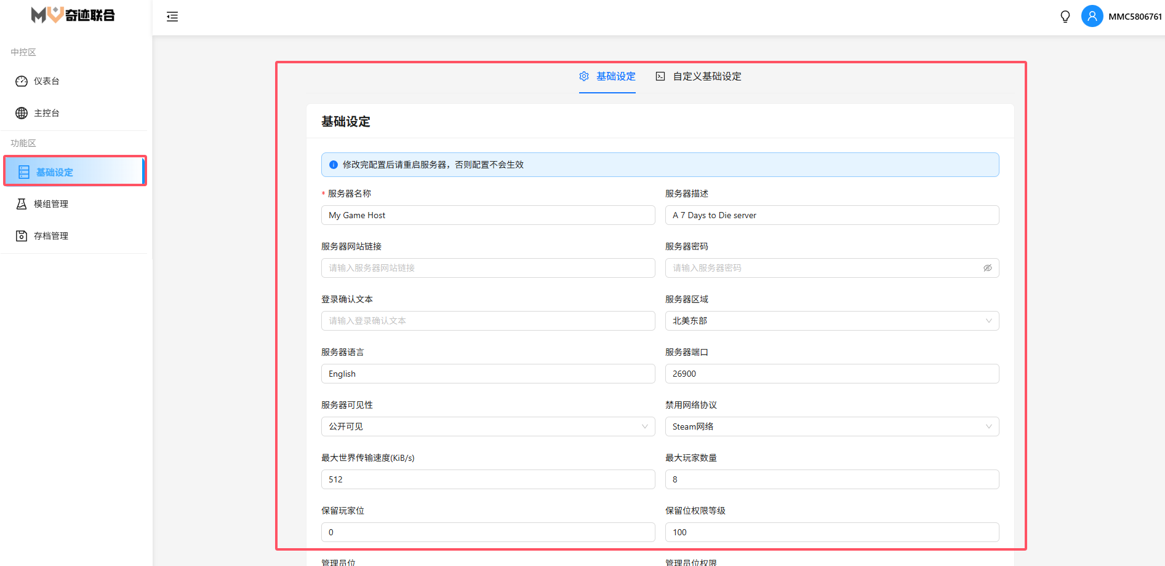Open 存档管理 in the sidebar
This screenshot has width=1165, height=566.
pos(50,236)
